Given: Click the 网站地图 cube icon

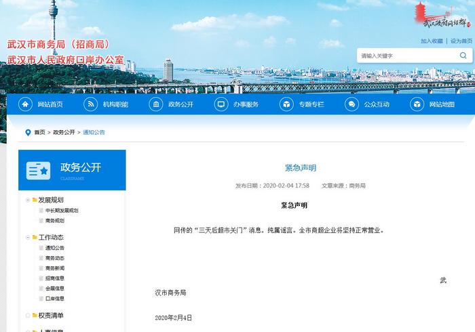Looking at the screenshot, I should point(417,104).
